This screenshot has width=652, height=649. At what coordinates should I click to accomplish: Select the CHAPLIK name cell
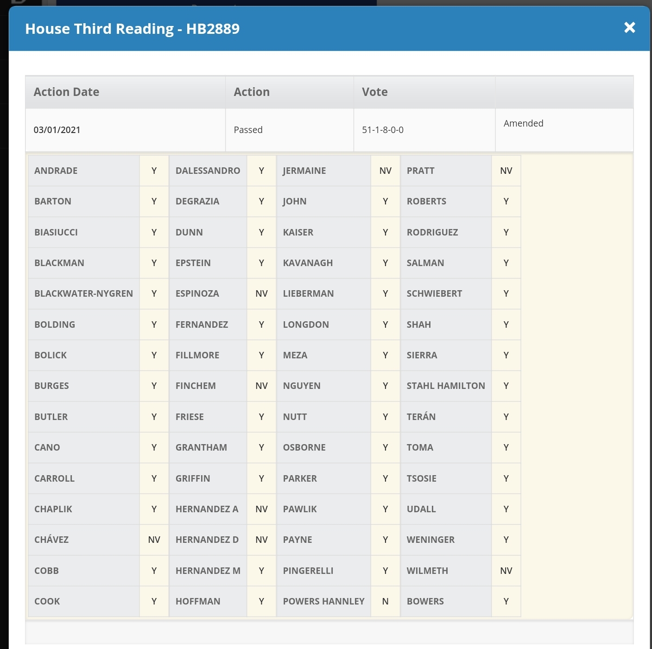click(84, 509)
